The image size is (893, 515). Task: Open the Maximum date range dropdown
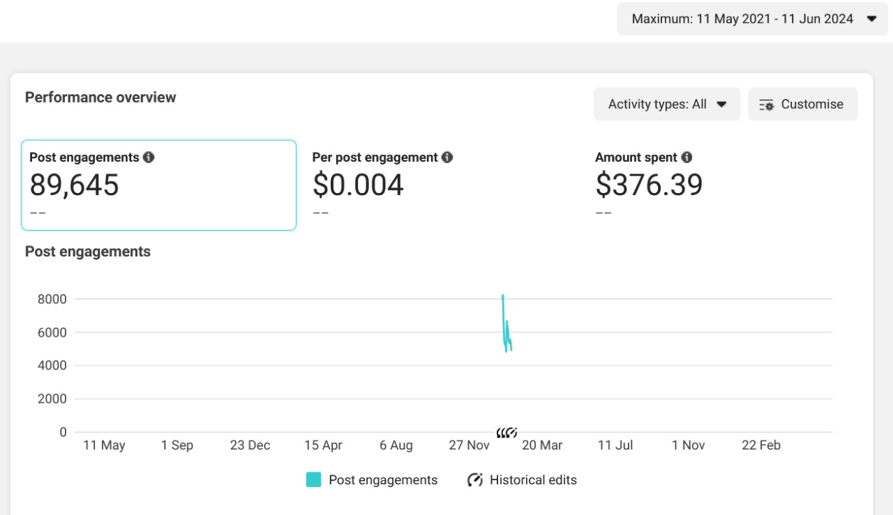click(x=742, y=19)
